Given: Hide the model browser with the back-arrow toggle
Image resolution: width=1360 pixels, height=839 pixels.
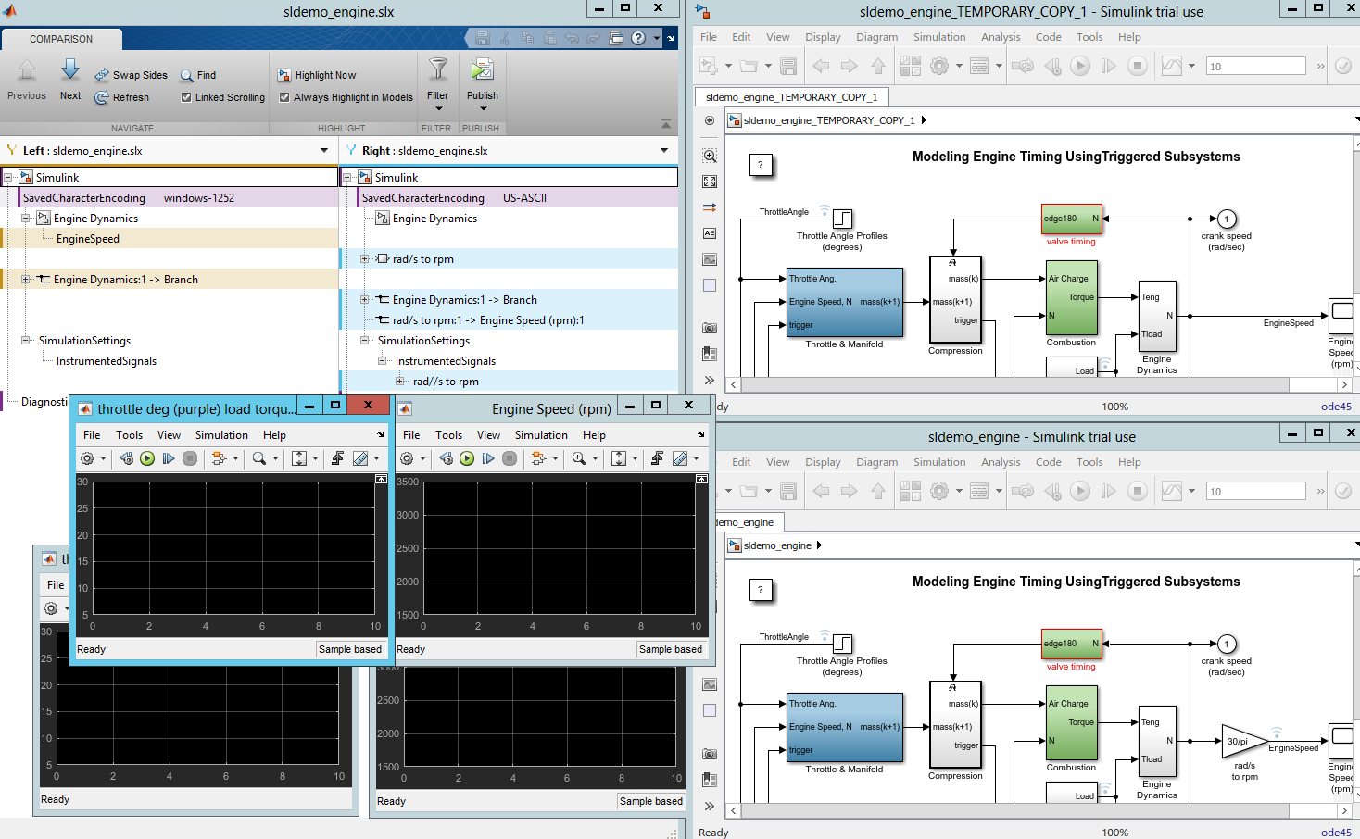Looking at the screenshot, I should 709,120.
